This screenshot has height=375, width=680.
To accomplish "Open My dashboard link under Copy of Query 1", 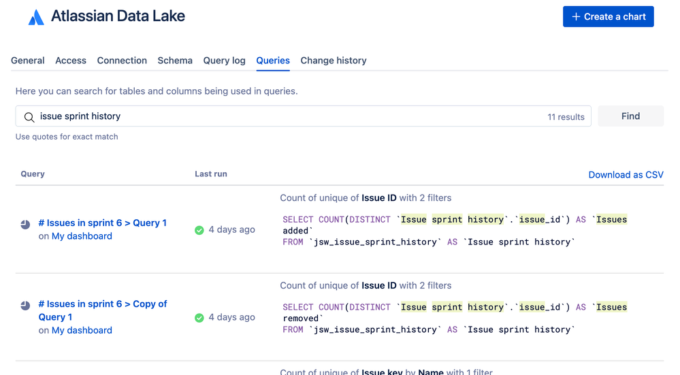I will coord(82,330).
